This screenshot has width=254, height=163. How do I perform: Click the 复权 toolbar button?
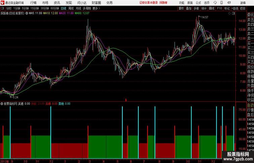[181, 8]
